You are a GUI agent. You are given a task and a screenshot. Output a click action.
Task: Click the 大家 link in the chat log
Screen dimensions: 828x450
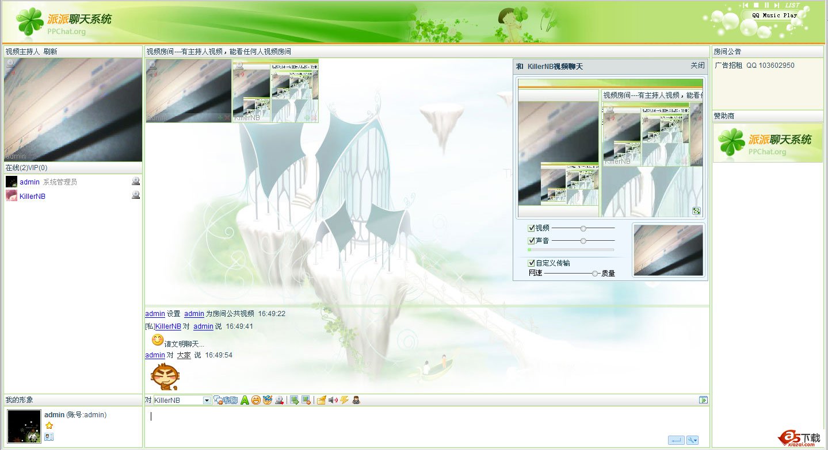click(x=184, y=355)
